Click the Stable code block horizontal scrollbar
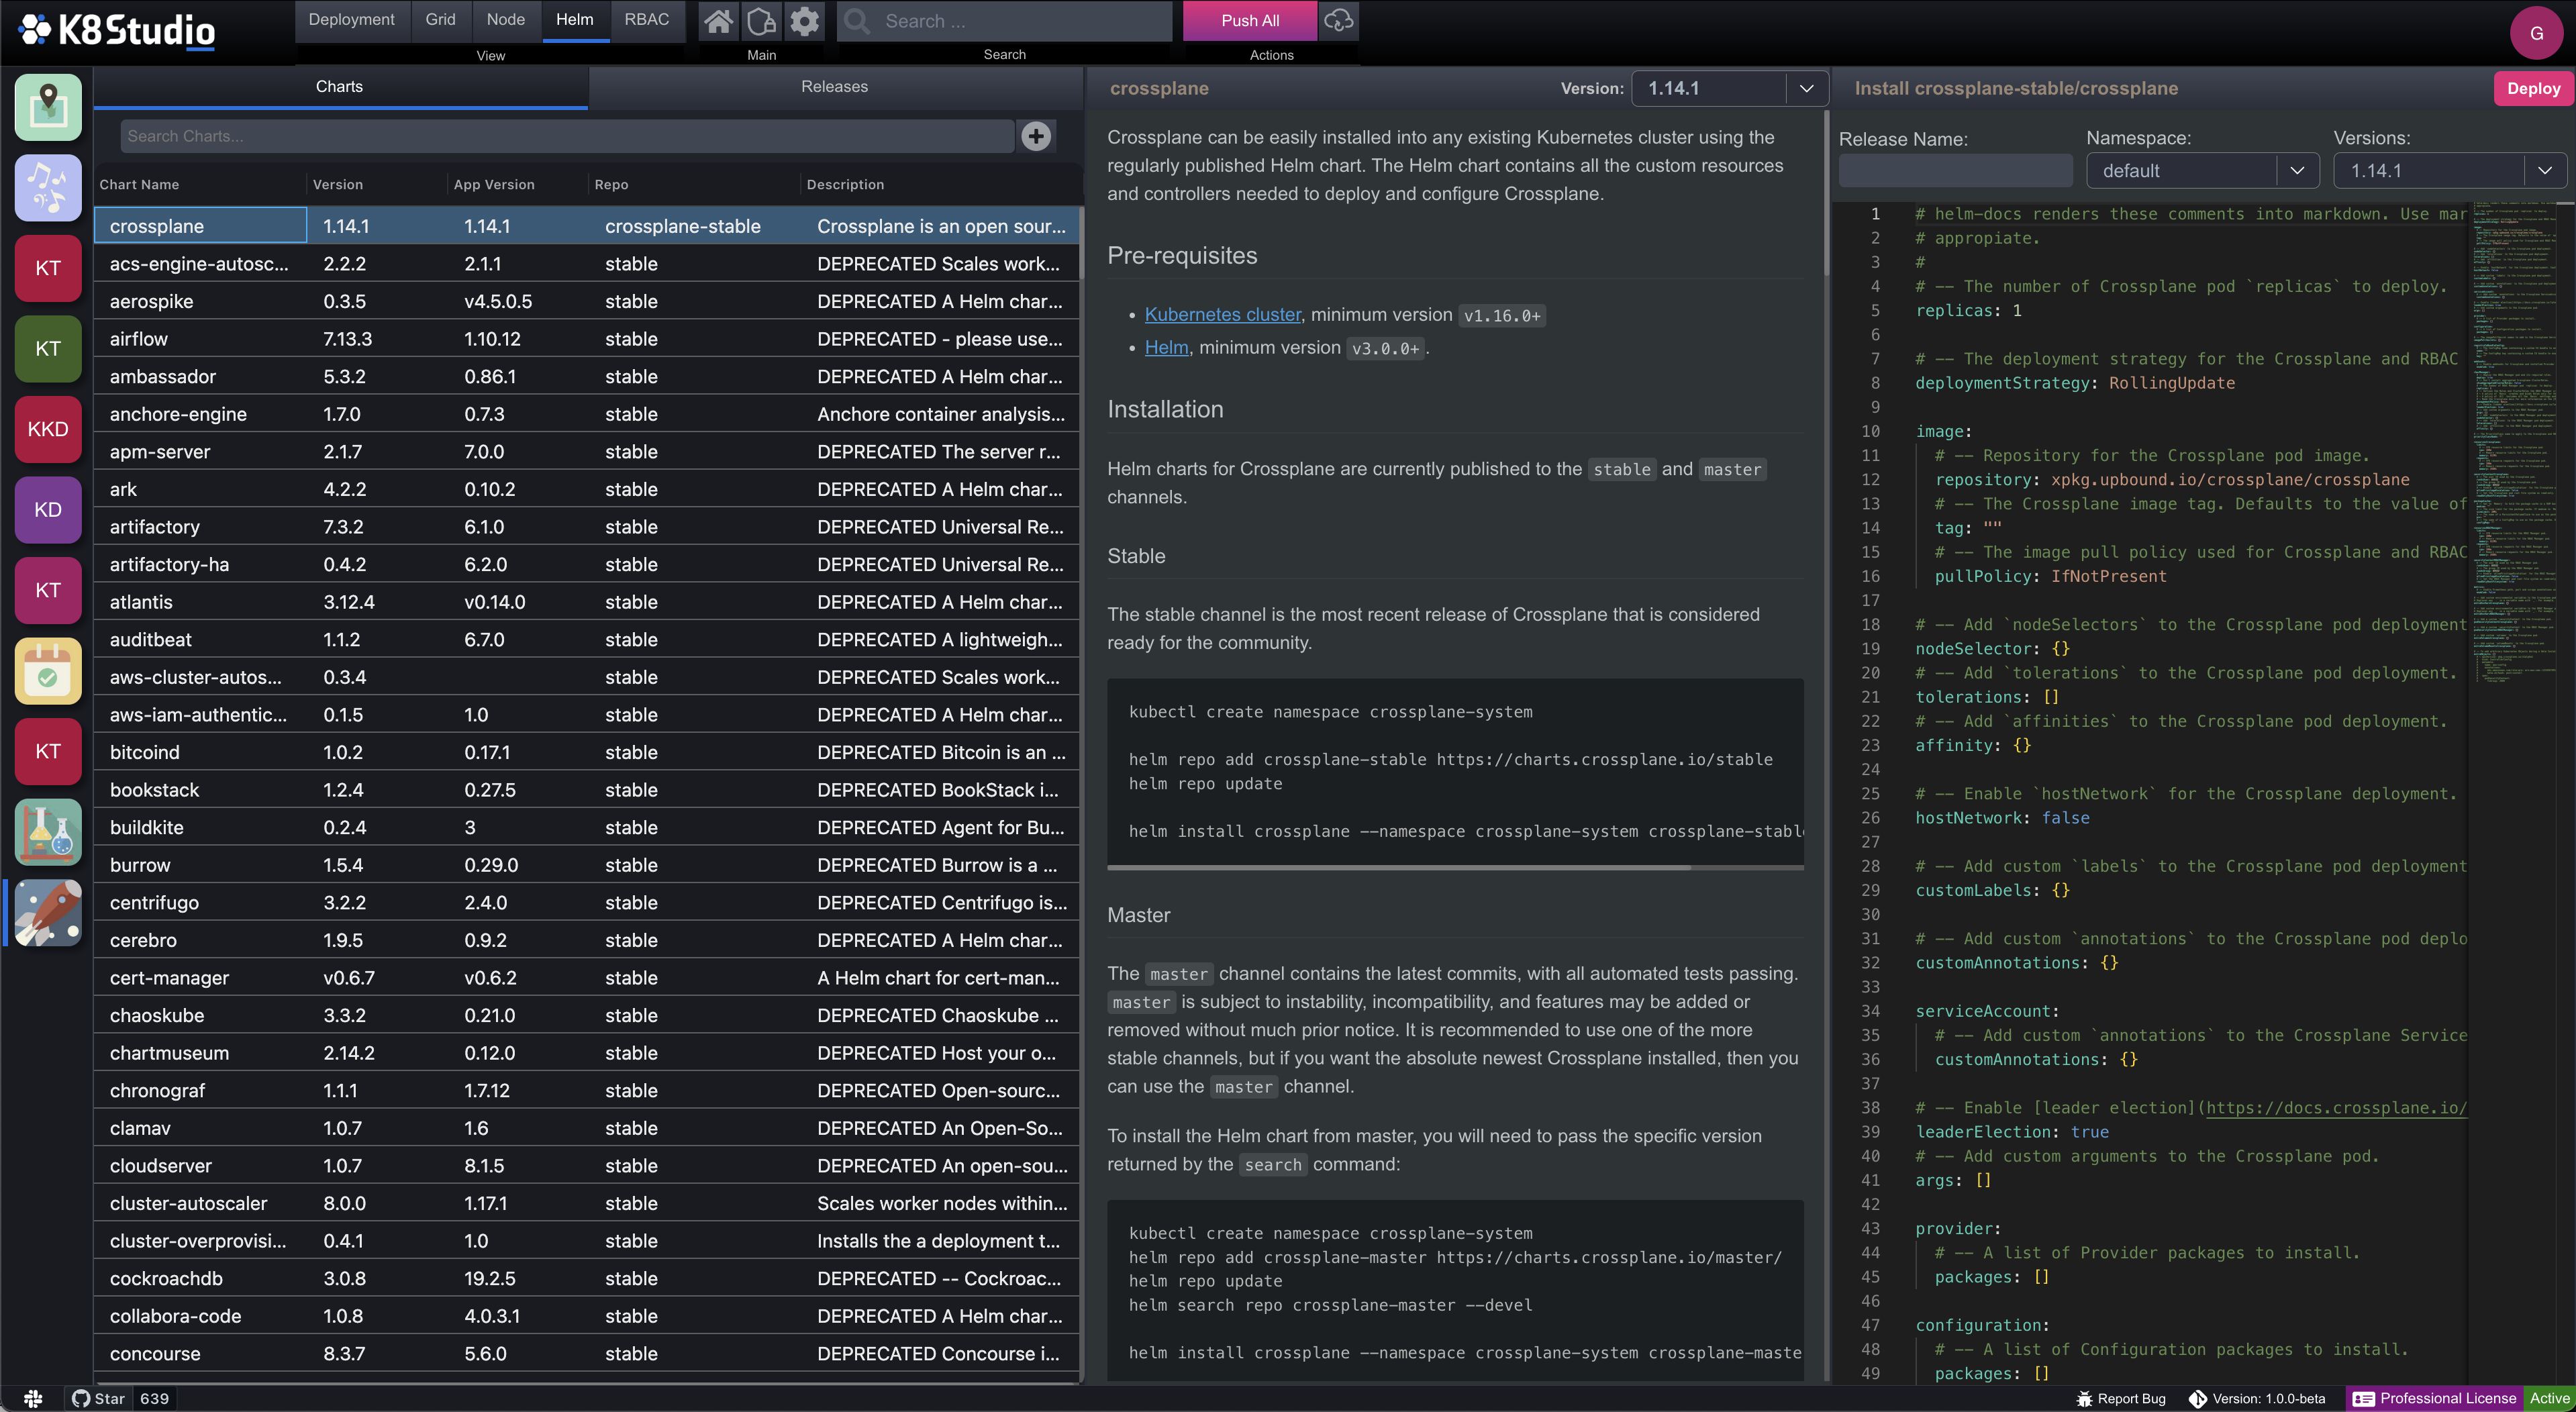 pos(1400,867)
